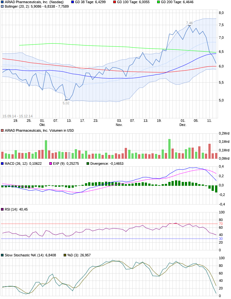The height and width of the screenshot is (299, 231).
Task: Click the 'EXP (9): 0,25275' label
Action: (66, 163)
